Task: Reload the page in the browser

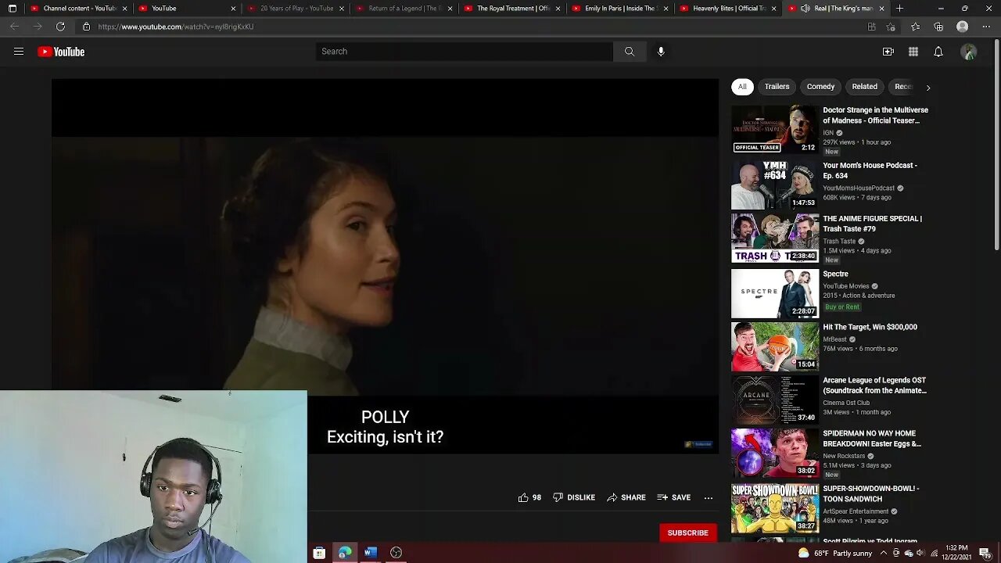Action: (x=60, y=27)
